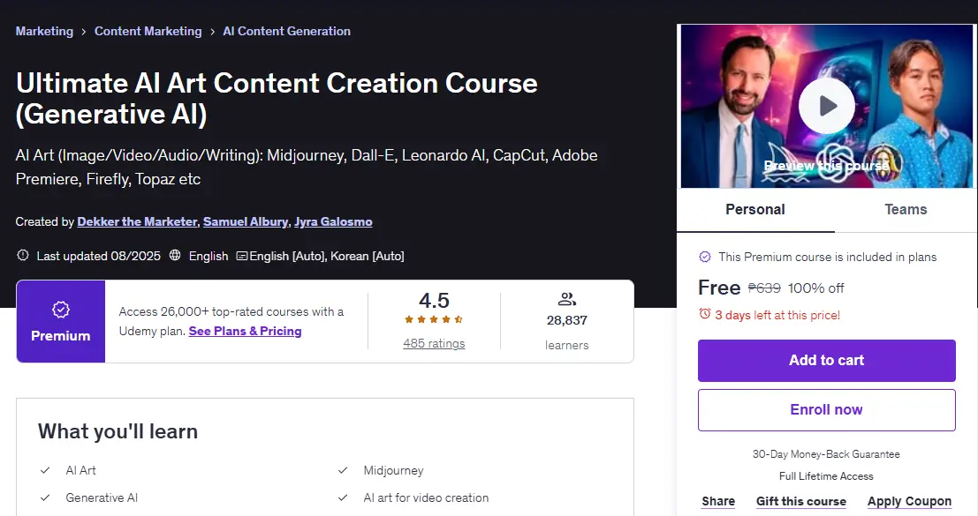Screen dimensions: 978x516
Task: Click the checkmark beside AI art for video creation
Action: (x=343, y=498)
